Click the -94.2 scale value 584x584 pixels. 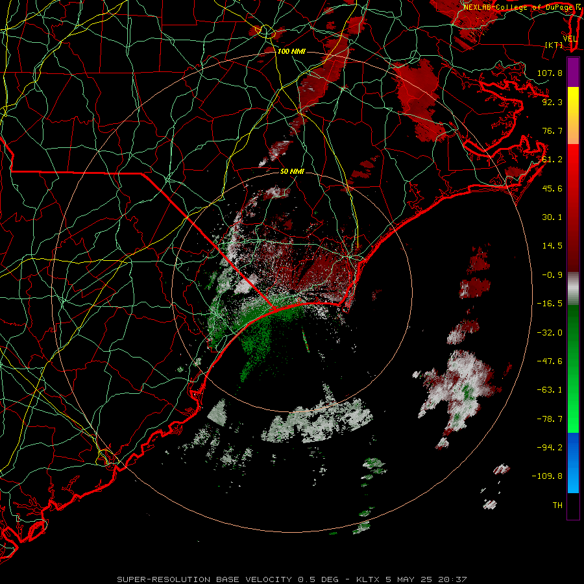tap(550, 448)
